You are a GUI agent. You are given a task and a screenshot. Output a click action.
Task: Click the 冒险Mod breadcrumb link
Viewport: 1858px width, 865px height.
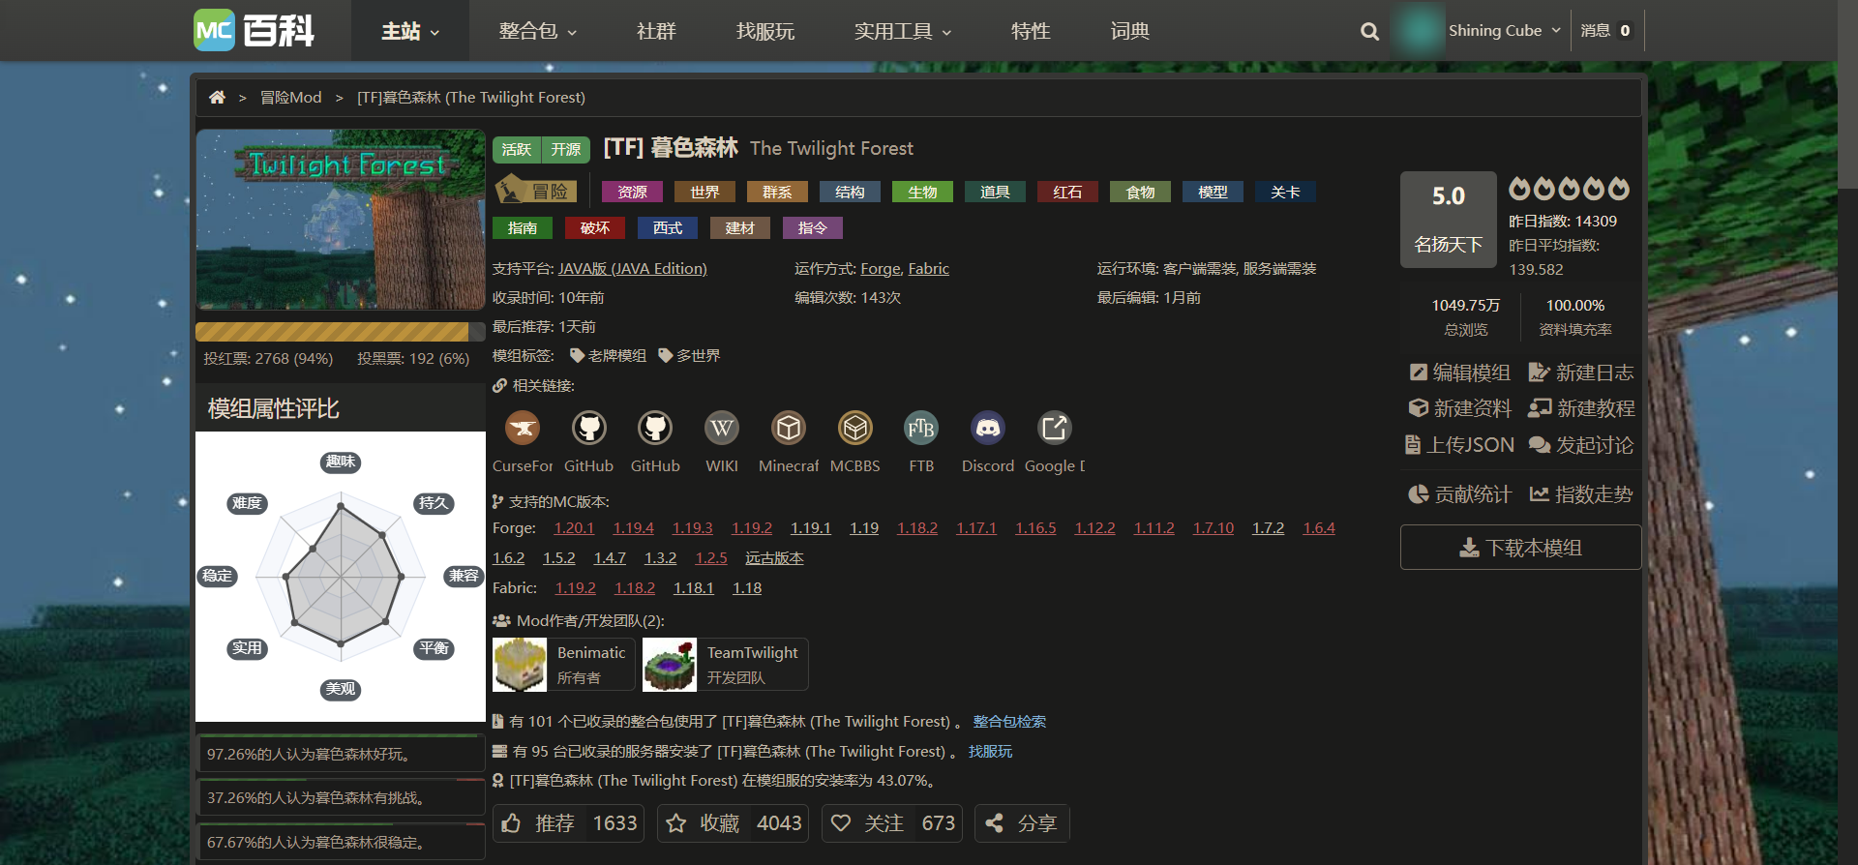[290, 97]
